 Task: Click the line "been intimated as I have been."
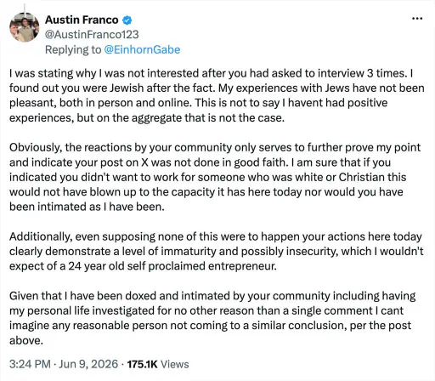[x=87, y=207]
